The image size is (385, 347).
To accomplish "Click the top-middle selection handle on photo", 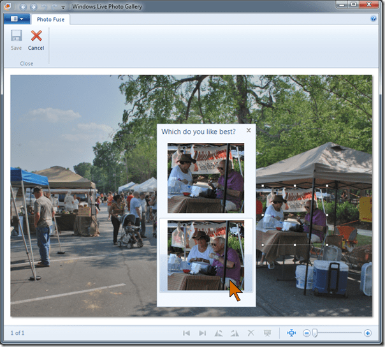I will (294, 186).
